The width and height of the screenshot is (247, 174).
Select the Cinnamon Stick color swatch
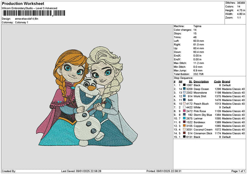point(184,133)
